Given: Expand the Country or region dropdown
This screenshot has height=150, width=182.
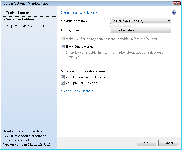Looking at the screenshot, I should [141, 21].
